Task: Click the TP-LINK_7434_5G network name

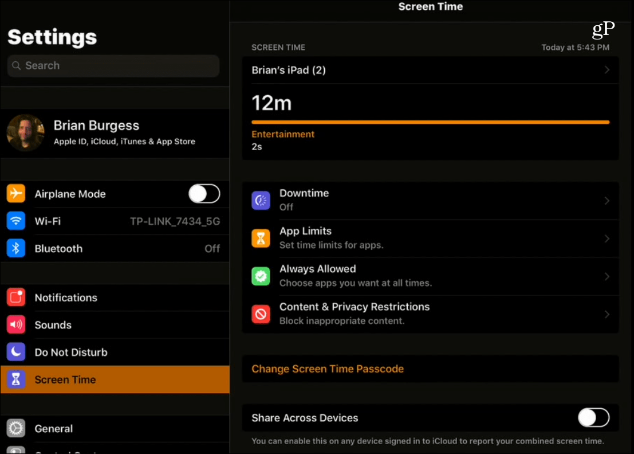Action: coord(175,221)
